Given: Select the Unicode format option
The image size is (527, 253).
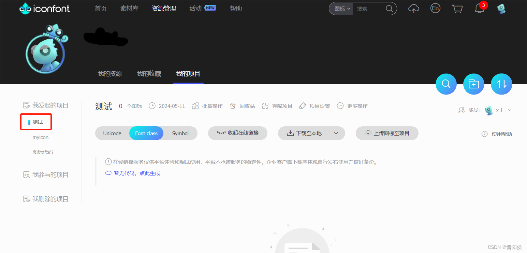Looking at the screenshot, I should 112,133.
